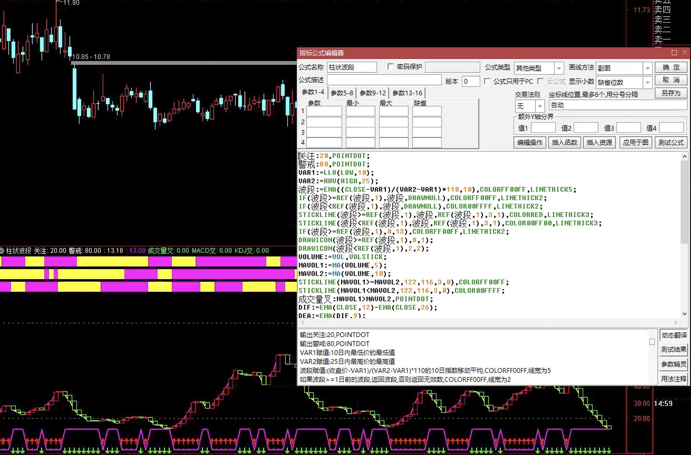Click the 柱状波段 indicator title in chart
Viewport: 691px width, 455px height.
[18, 251]
